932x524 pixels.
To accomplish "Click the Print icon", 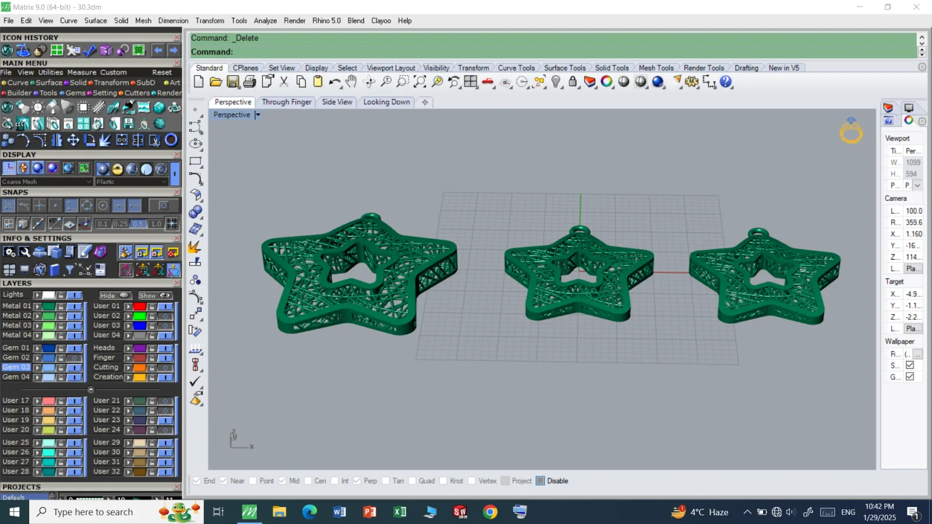I will pos(250,82).
